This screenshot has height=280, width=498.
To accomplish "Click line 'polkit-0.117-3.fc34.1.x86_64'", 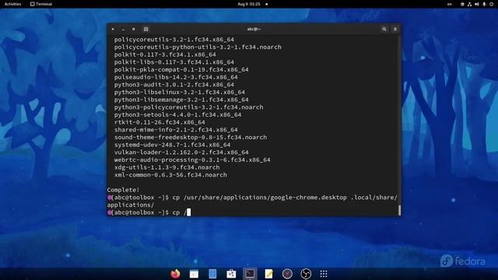I will (x=165, y=54).
